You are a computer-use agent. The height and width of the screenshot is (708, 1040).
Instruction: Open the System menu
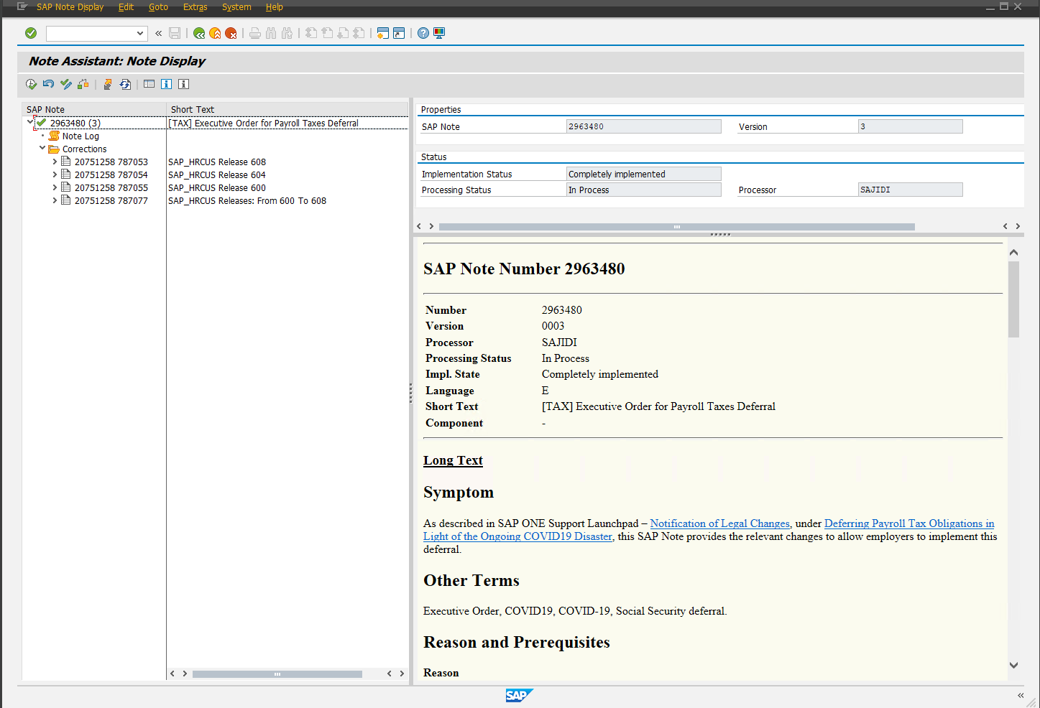click(236, 7)
